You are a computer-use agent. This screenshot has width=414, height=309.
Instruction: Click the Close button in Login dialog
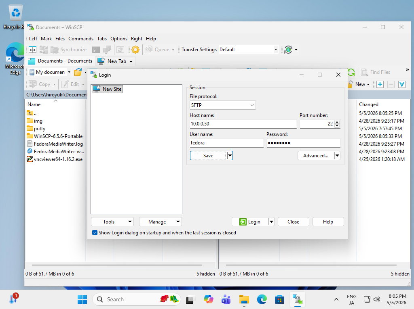pos(294,222)
